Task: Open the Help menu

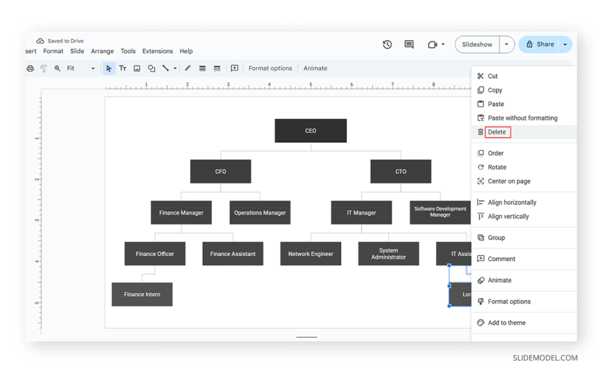Action: (186, 51)
